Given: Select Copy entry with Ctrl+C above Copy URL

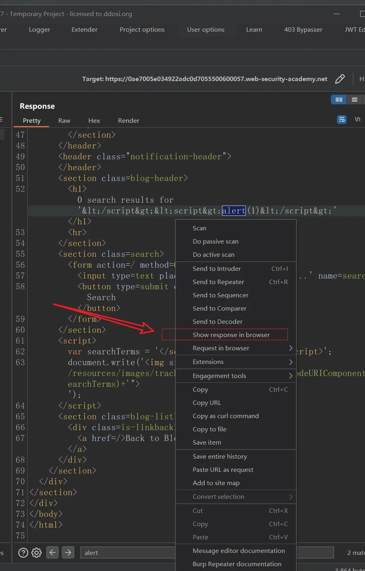Looking at the screenshot, I should [x=236, y=389].
